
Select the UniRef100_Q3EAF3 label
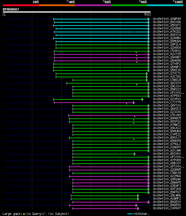tap(167, 186)
